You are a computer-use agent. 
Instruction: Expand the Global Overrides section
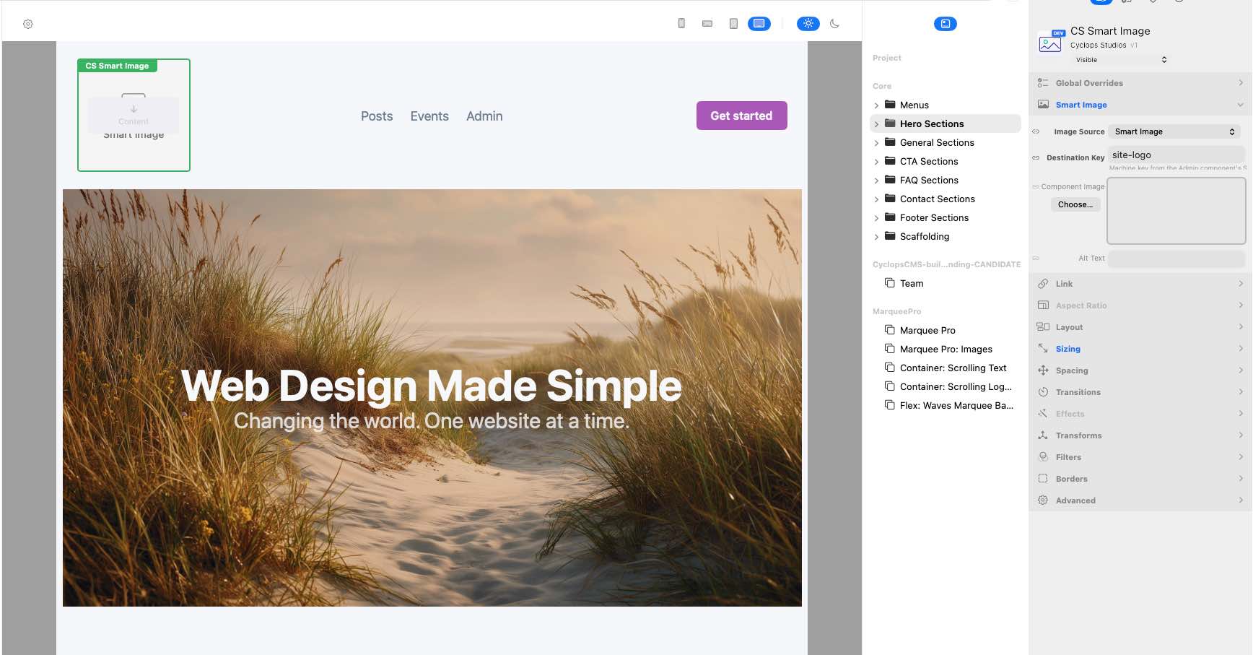[1140, 83]
